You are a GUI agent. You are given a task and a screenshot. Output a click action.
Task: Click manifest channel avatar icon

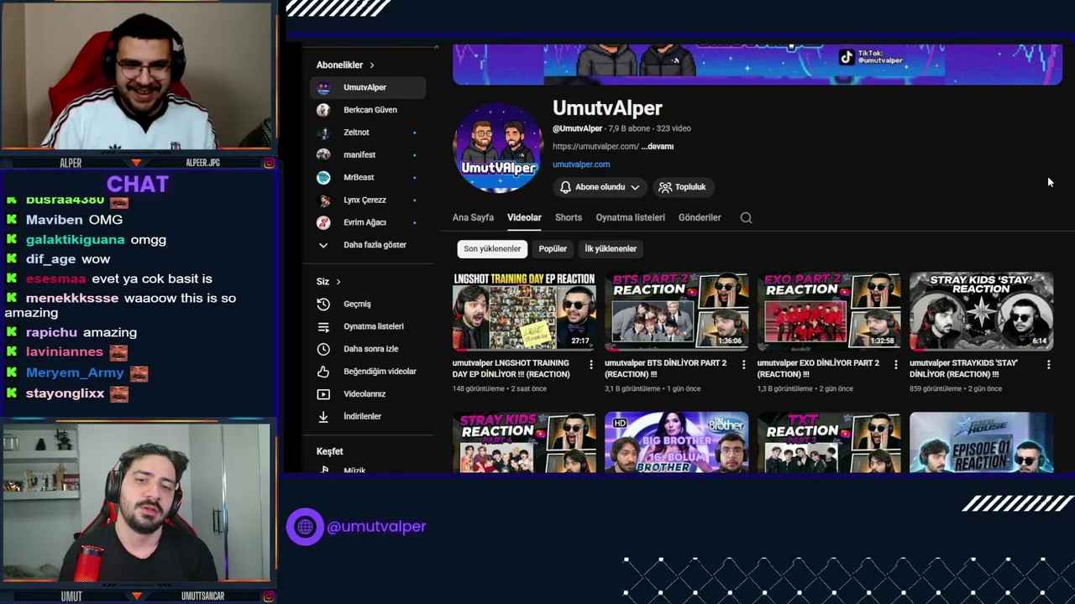[x=323, y=155]
